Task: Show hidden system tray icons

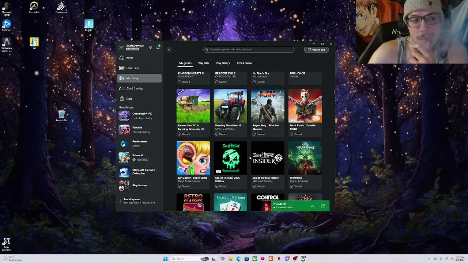Action: 429,259
